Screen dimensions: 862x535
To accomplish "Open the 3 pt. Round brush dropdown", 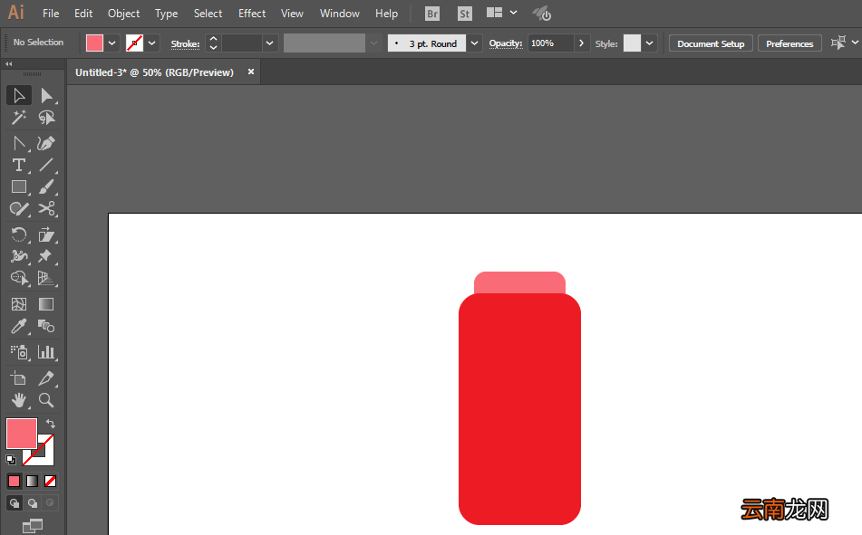I will coord(474,43).
